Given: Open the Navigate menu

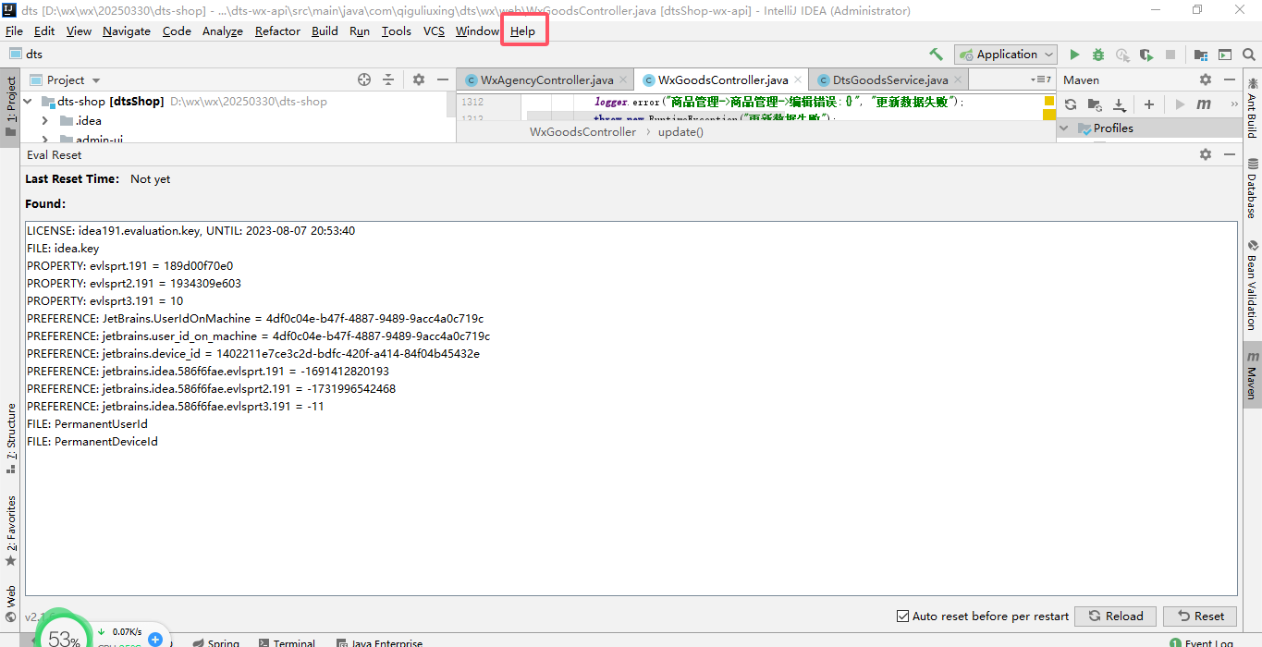Looking at the screenshot, I should (x=127, y=31).
